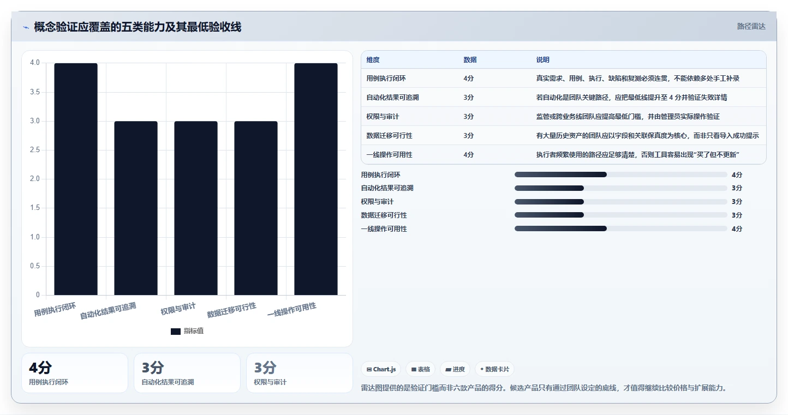Viewport: 788px width, 415px height.
Task: Click the 4分 value in 一线操作可用性 table row
Action: click(x=469, y=154)
